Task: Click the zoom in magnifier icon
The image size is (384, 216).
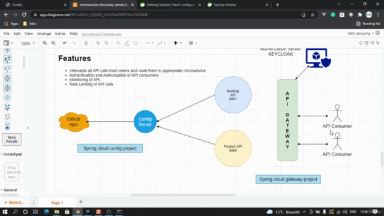Action: coord(45,43)
